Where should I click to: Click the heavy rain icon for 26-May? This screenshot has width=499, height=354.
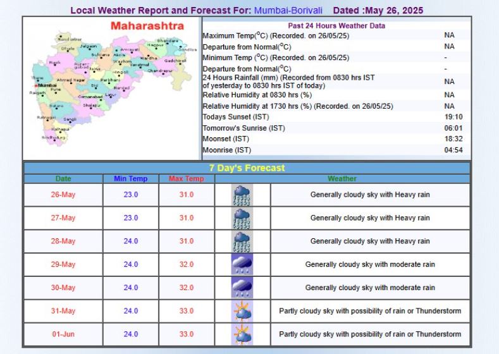(242, 195)
